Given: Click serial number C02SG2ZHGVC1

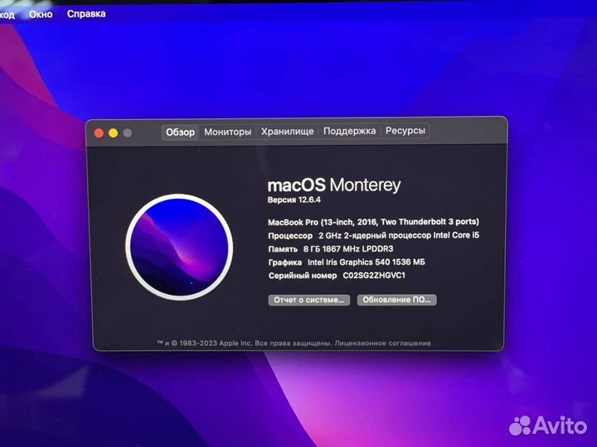Looking at the screenshot, I should point(374,276).
